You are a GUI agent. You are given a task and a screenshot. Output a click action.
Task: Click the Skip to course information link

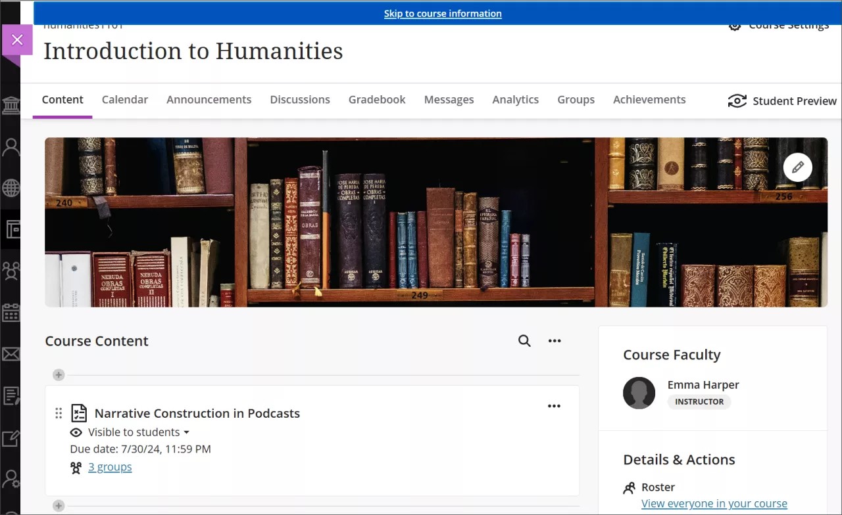442,13
